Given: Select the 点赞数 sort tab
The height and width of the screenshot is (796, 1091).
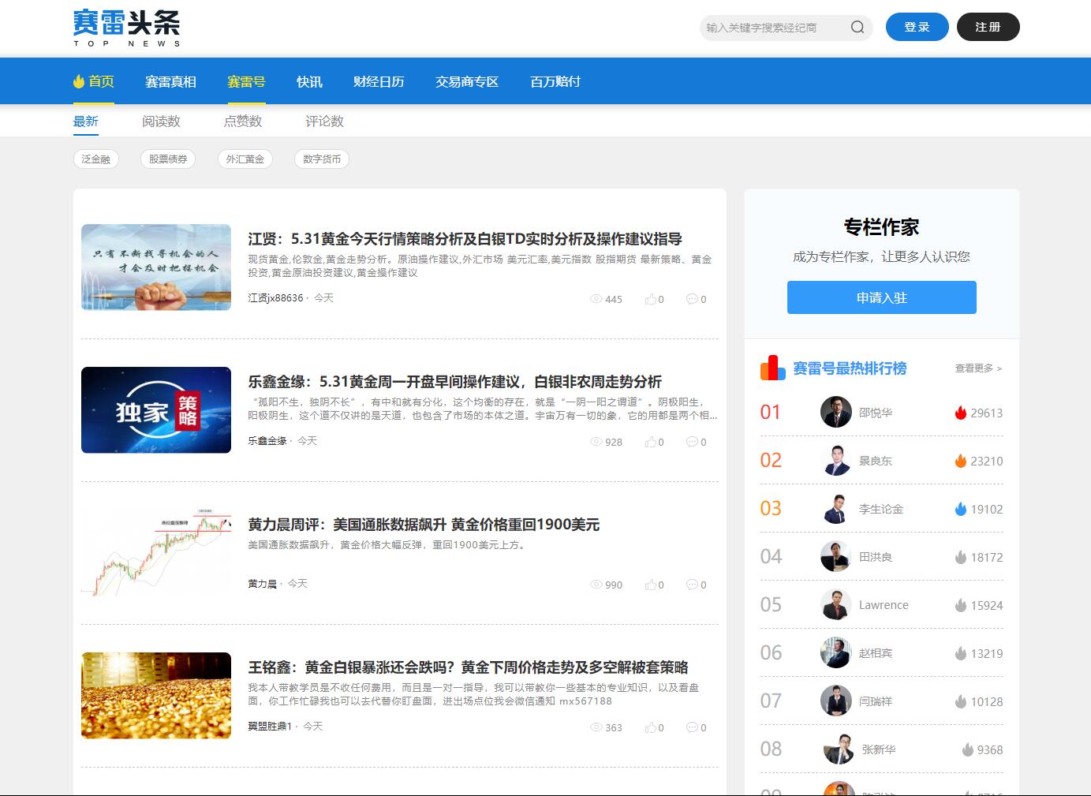Looking at the screenshot, I should pyautogui.click(x=242, y=121).
